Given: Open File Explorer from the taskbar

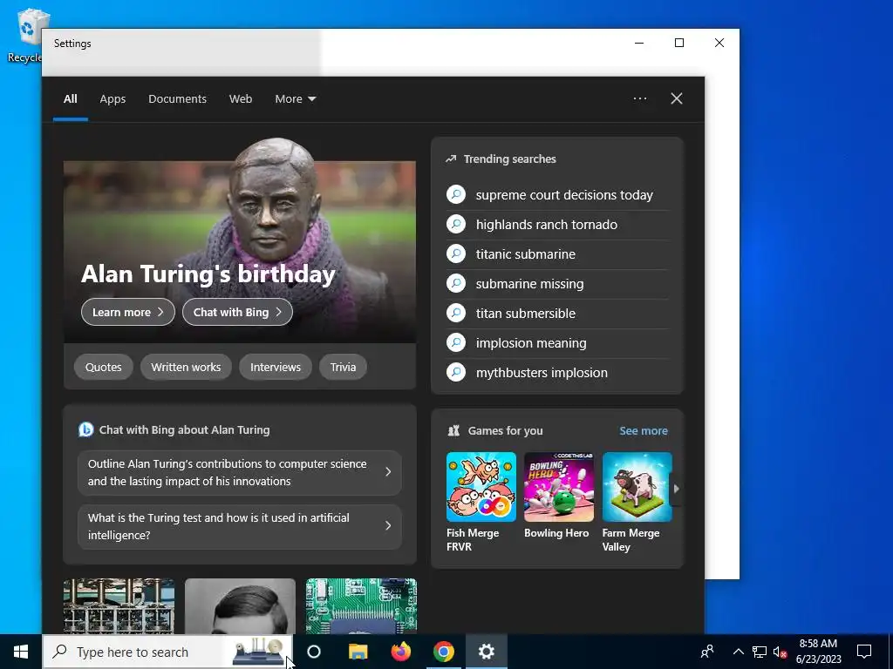Looking at the screenshot, I should coord(358,652).
